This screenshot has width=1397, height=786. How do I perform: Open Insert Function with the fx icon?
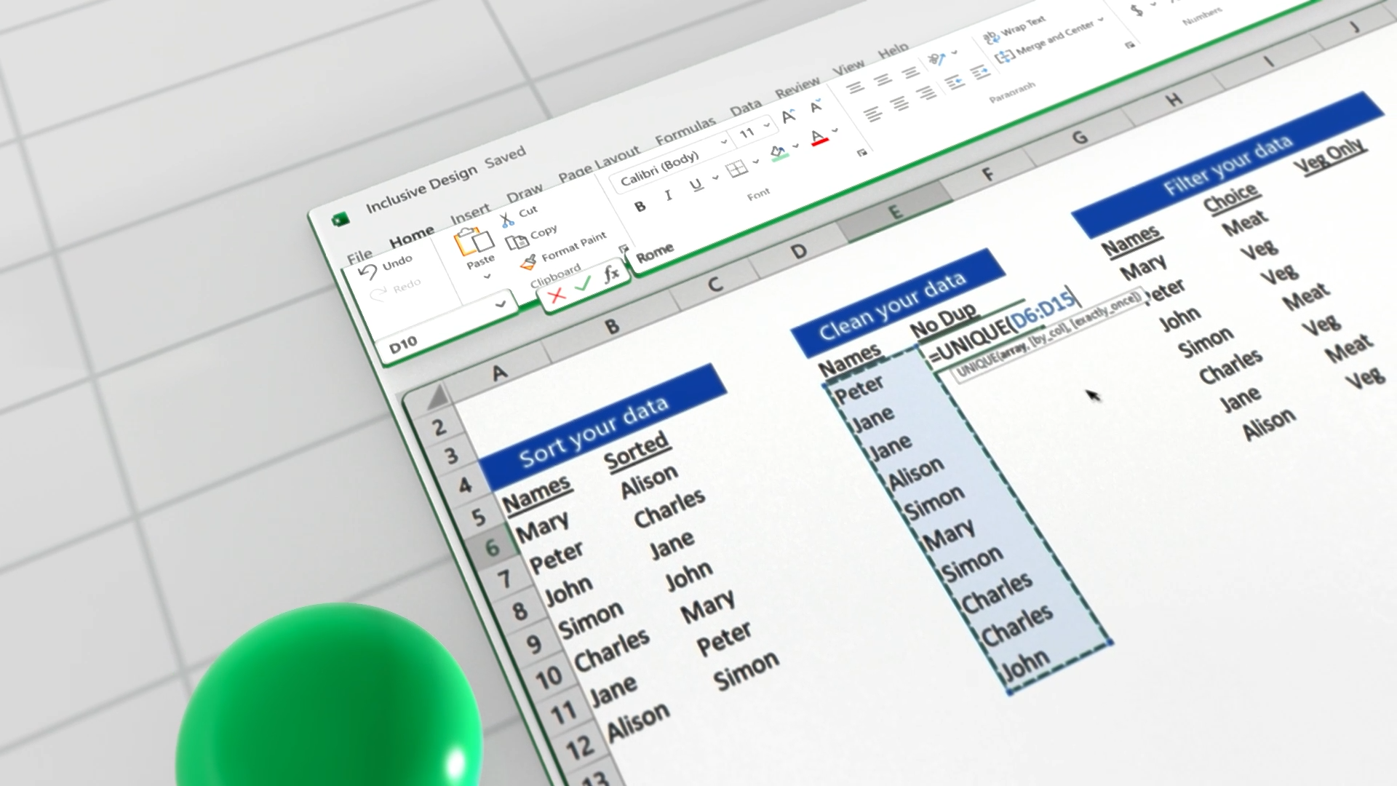[611, 274]
